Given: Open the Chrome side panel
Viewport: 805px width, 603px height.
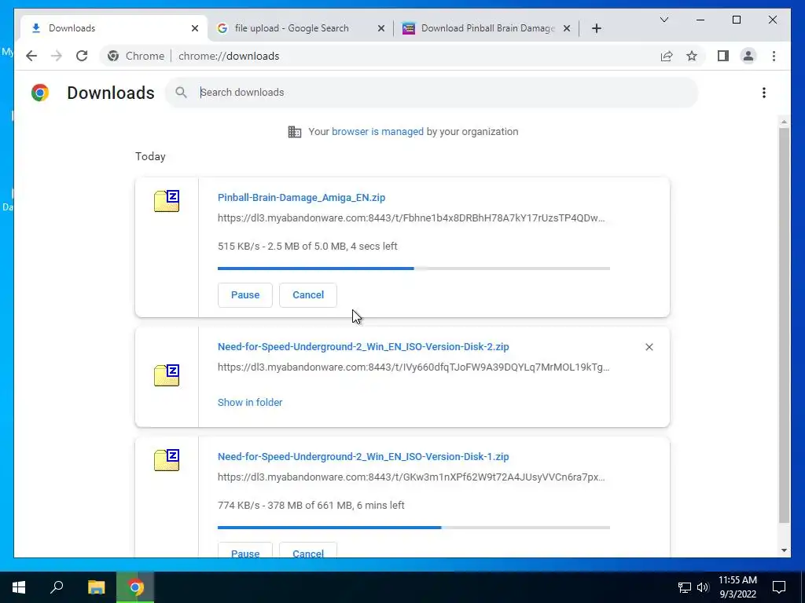Looking at the screenshot, I should 723,56.
